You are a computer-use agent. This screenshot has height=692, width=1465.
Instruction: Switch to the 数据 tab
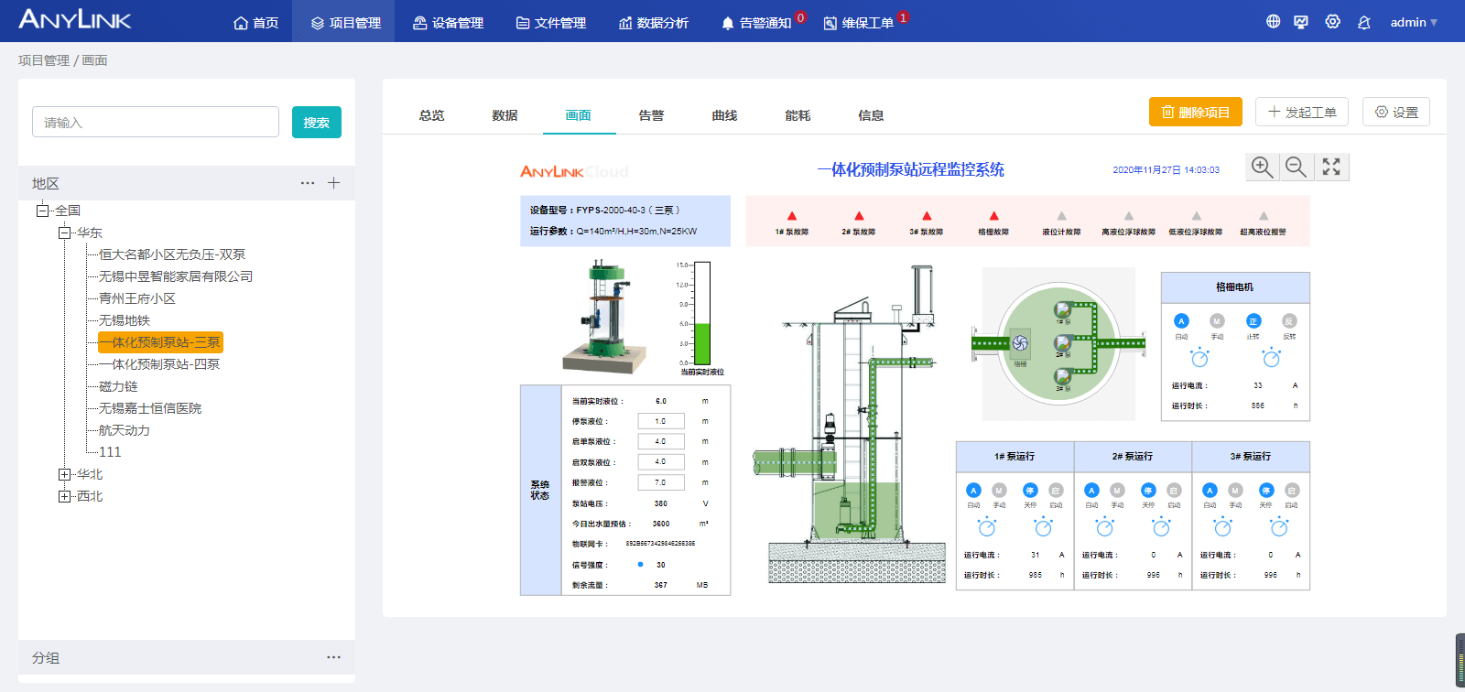pyautogui.click(x=505, y=115)
